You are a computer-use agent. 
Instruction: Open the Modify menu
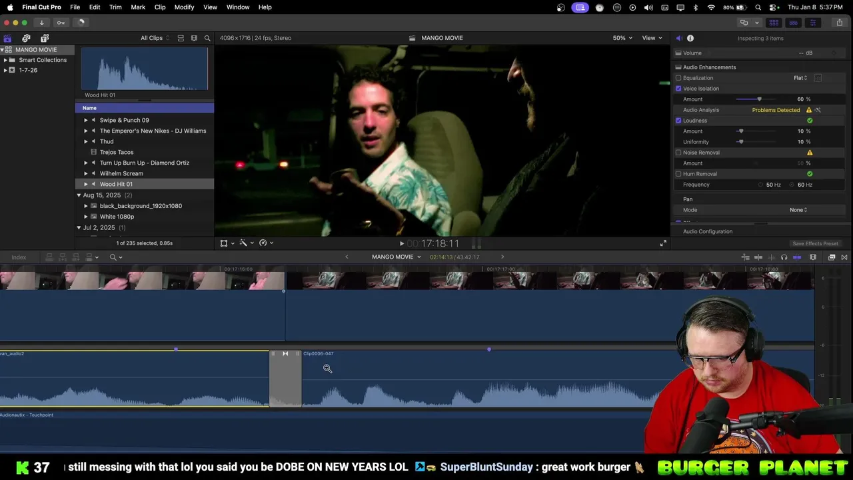(x=184, y=7)
